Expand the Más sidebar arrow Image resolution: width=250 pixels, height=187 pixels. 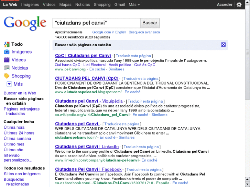tap(9, 84)
